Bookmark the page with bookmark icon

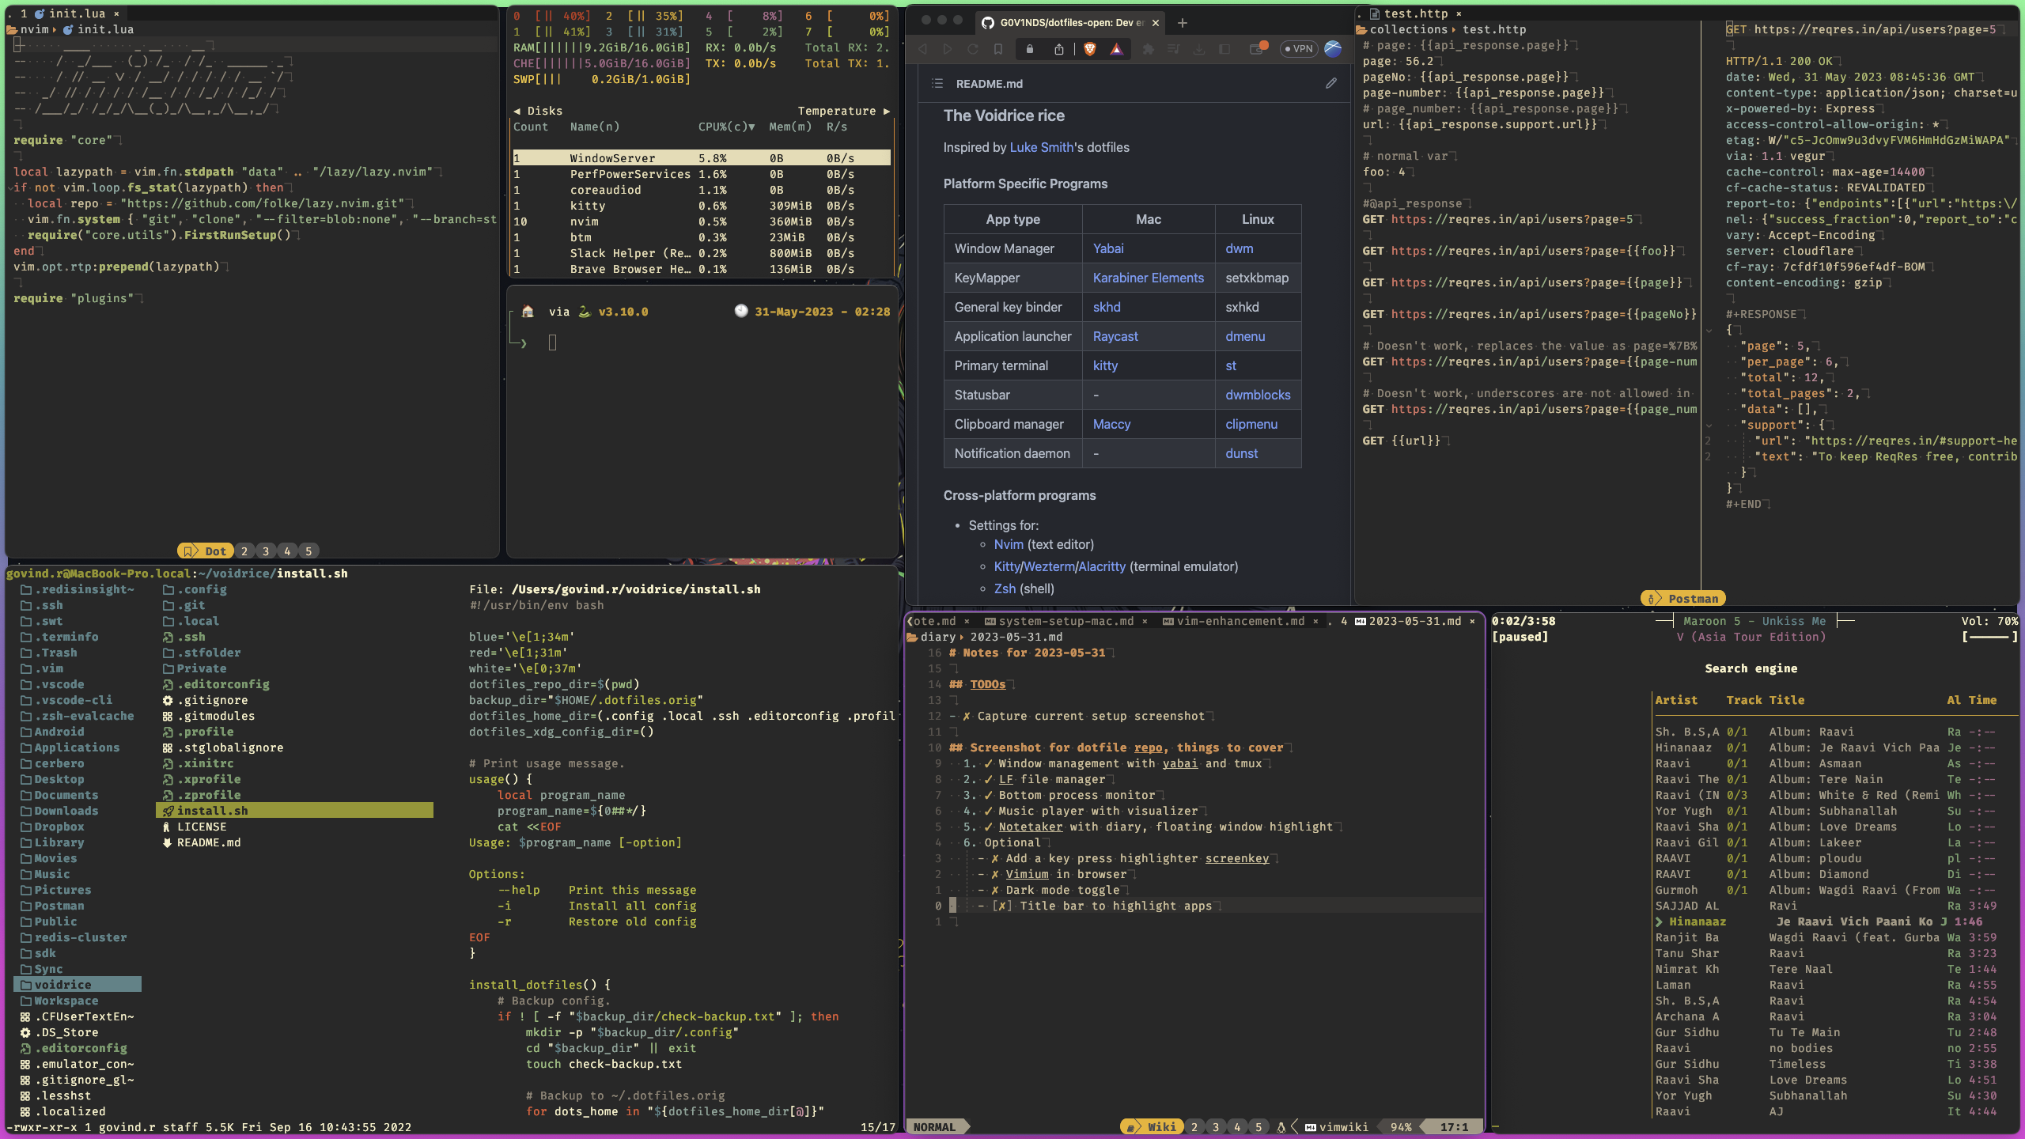[998, 49]
